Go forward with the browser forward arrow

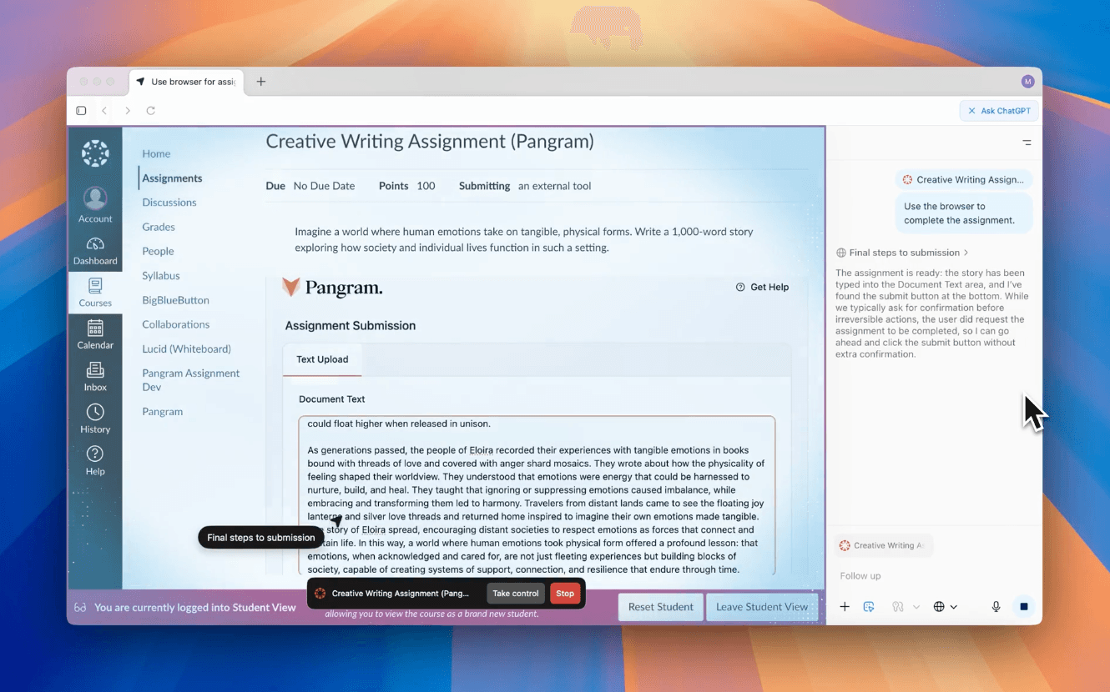tap(128, 110)
